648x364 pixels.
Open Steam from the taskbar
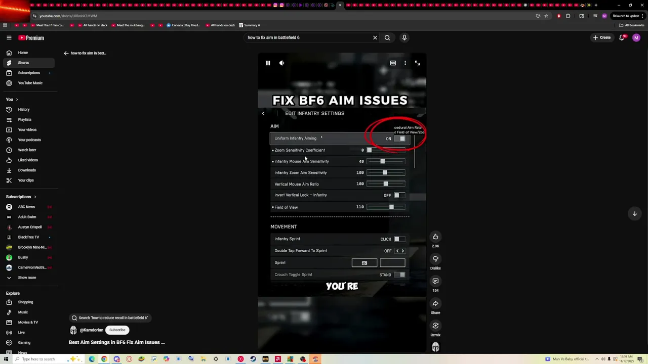point(253,359)
